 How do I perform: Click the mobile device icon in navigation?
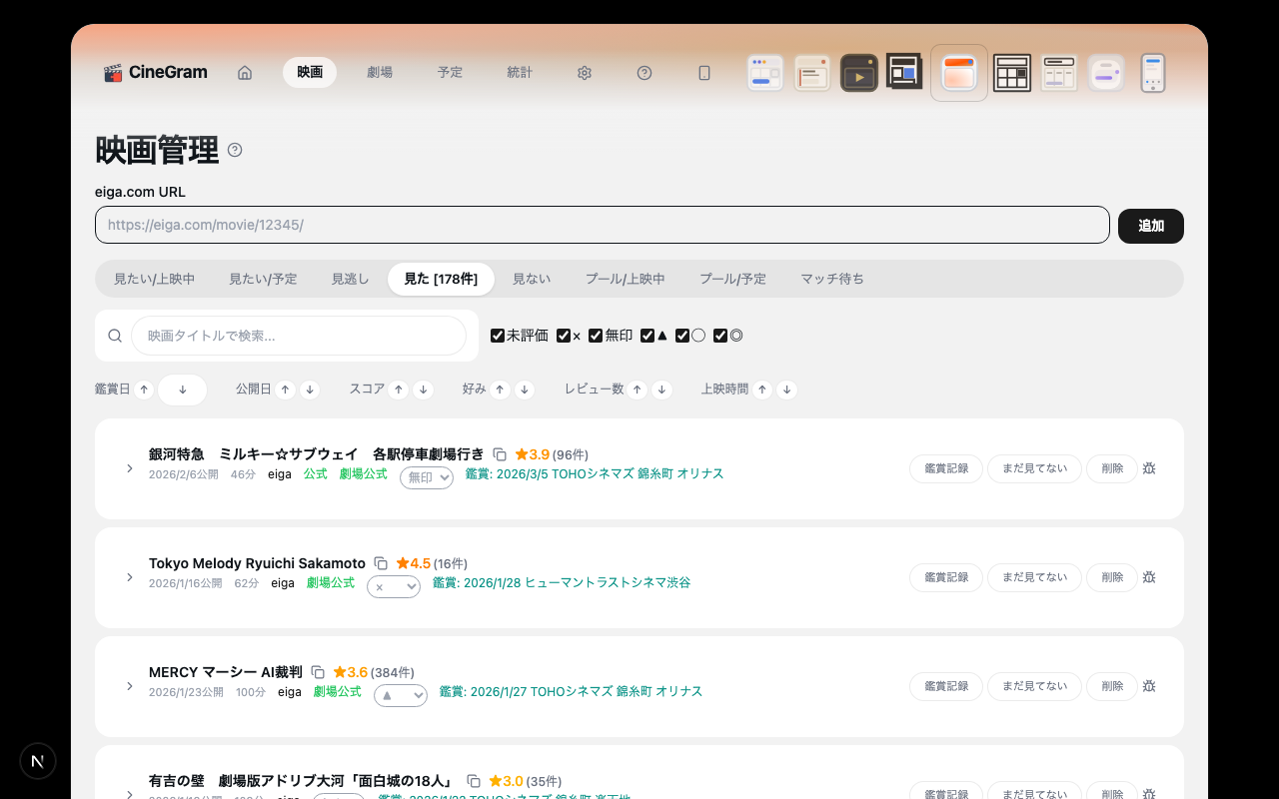point(704,73)
